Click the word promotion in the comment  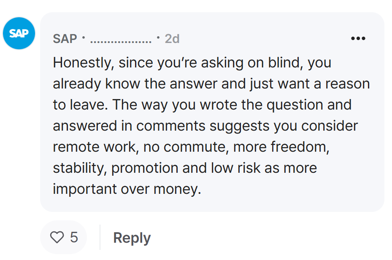pyautogui.click(x=144, y=168)
